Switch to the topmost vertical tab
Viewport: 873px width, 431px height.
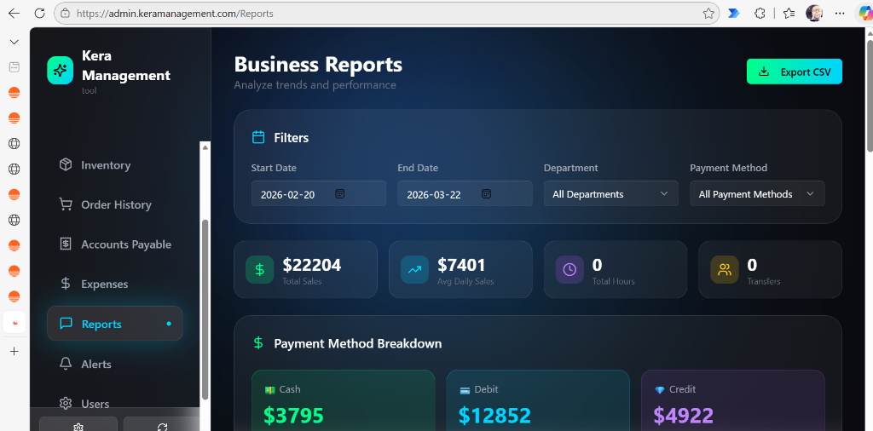point(14,67)
